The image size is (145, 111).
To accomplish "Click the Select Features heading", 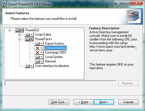I will click(17, 13).
